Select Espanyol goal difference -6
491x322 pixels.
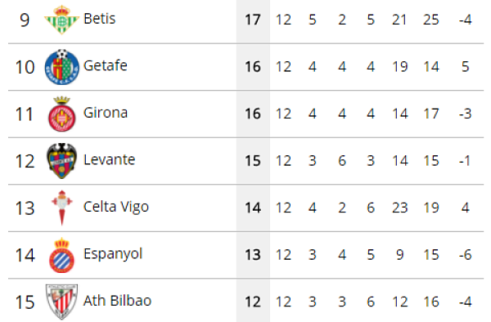coord(466,255)
